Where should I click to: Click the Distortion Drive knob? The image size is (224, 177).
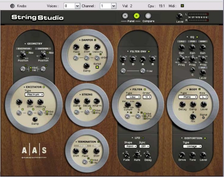(182, 155)
